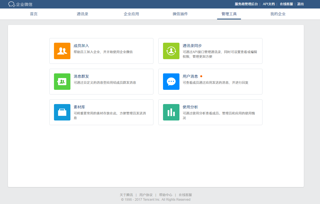
Task: Click the blue 素材库 briefcase icon
Action: [x=62, y=112]
